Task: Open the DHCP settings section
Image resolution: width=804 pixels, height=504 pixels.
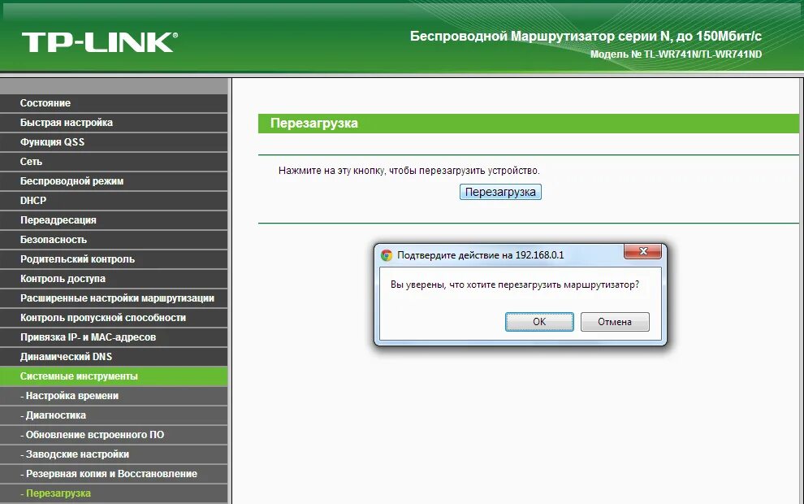Action: [x=34, y=201]
